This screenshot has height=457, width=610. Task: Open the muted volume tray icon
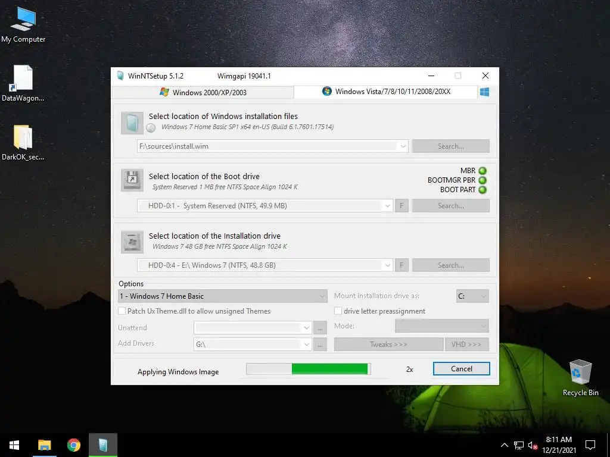[x=533, y=445]
